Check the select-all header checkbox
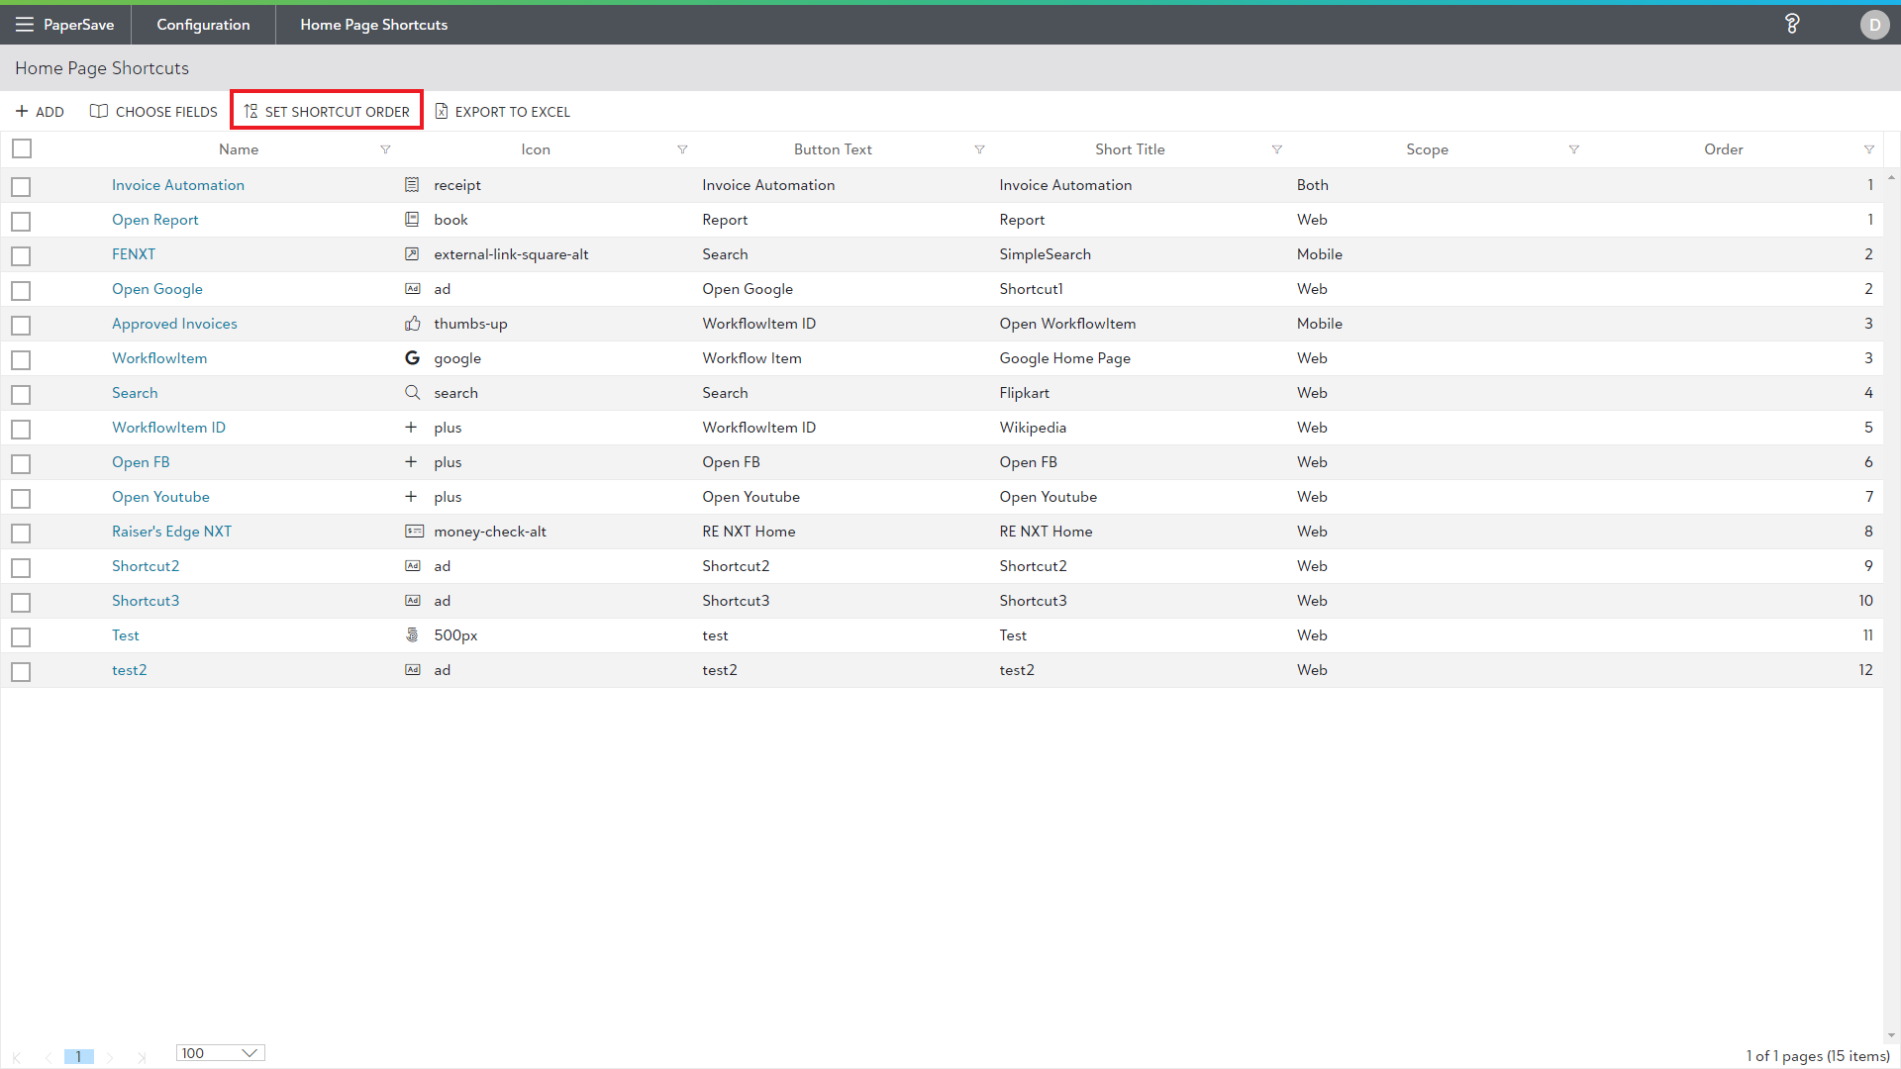 [x=22, y=149]
